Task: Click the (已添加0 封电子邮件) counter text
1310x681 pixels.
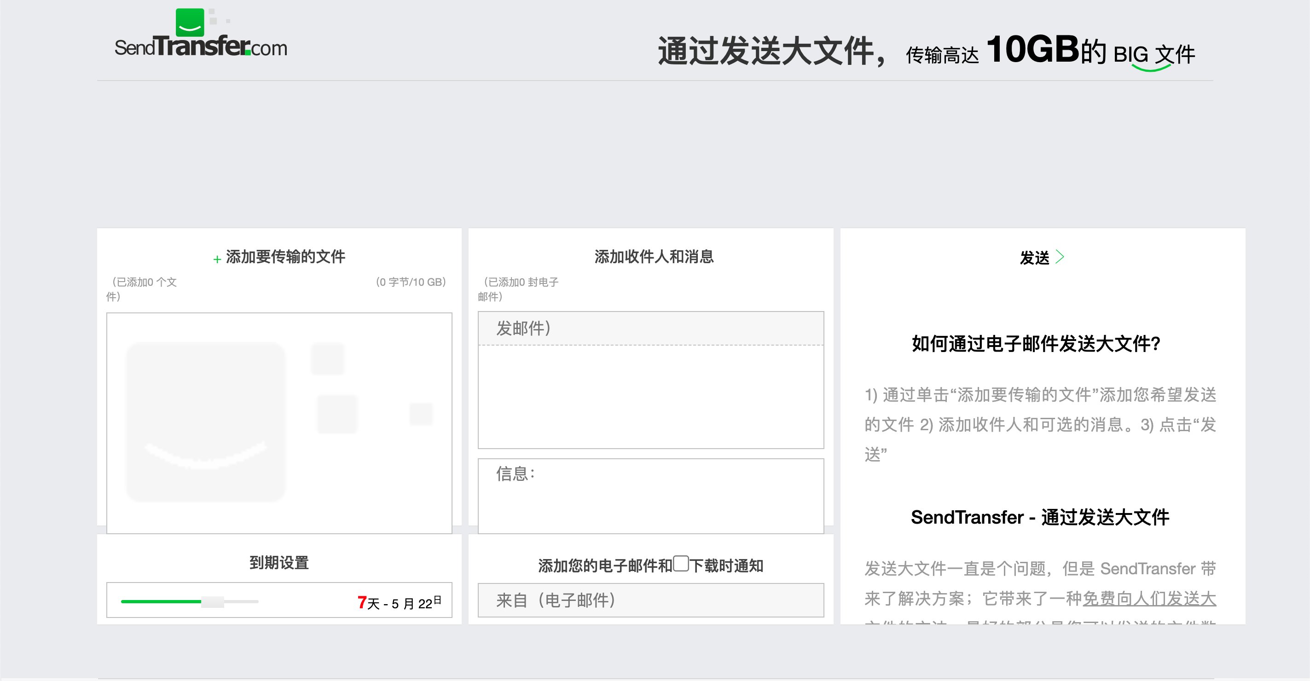Action: coord(518,289)
